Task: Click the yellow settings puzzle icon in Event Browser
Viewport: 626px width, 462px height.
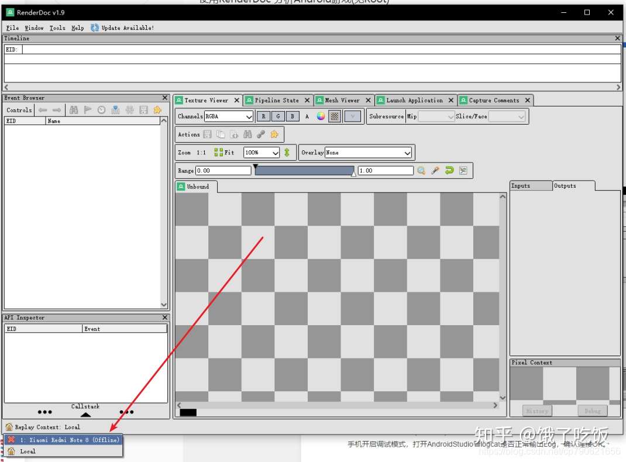Action: (x=157, y=110)
